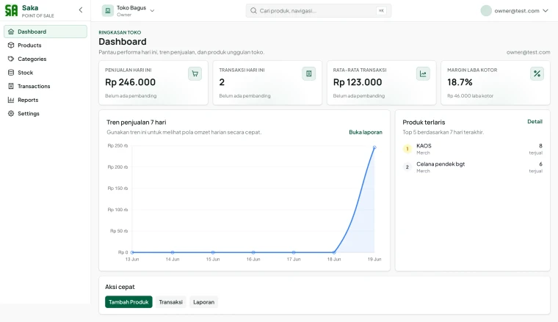
Task: Click the Laporan quick action button
Action: [204, 302]
